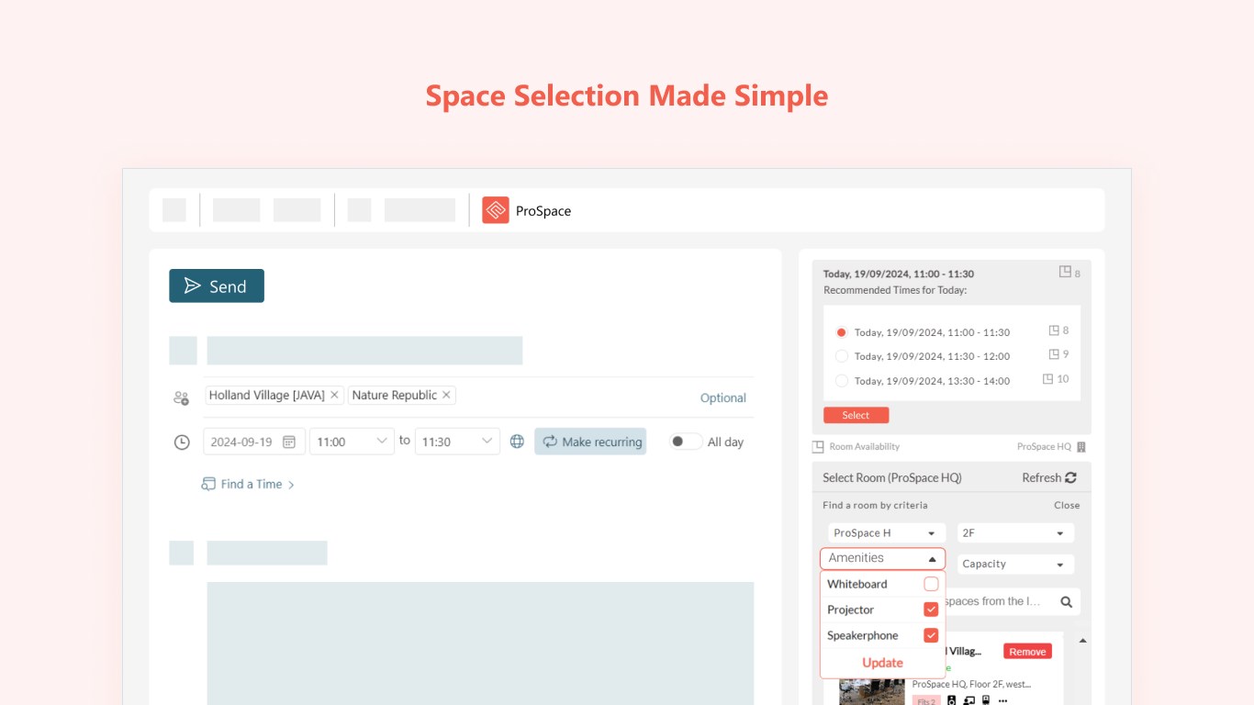Open the 11:30 end time dropdown
The image size is (1254, 705).
click(457, 442)
